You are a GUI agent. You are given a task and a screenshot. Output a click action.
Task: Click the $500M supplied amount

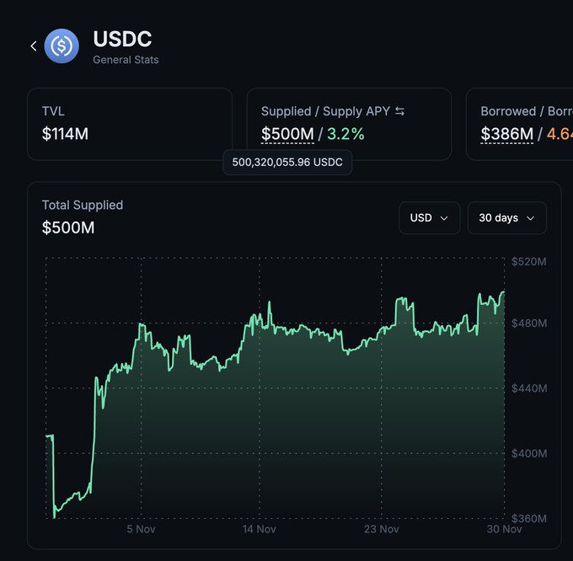(287, 134)
